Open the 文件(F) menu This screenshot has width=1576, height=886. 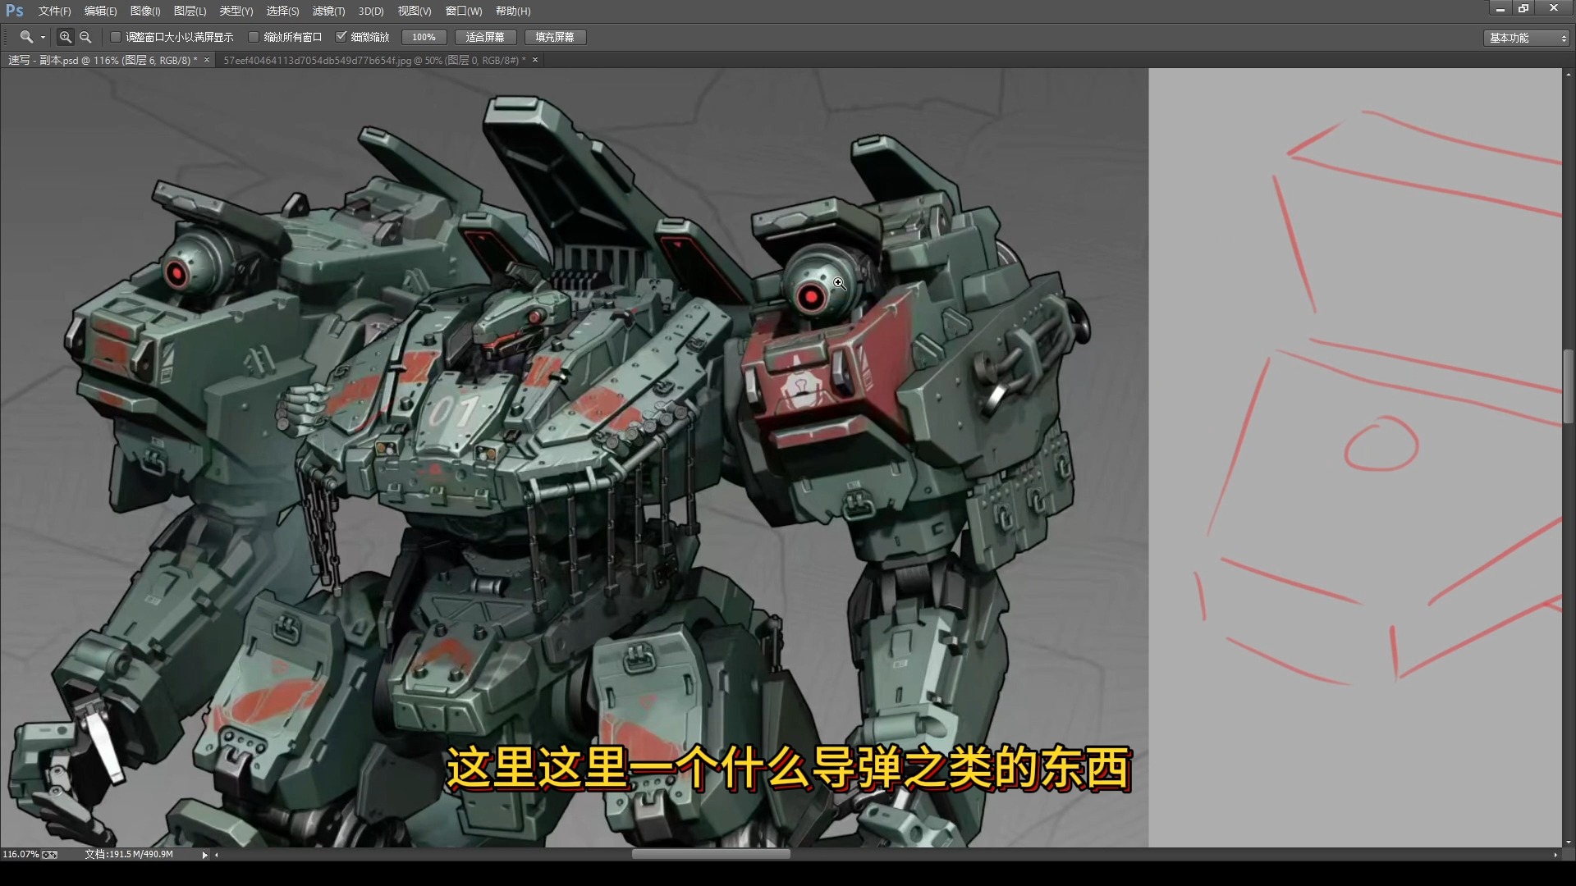click(x=54, y=11)
